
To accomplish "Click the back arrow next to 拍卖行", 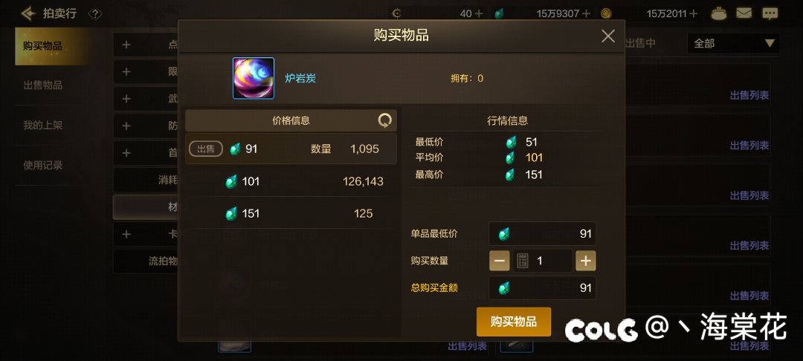I will click(x=29, y=13).
